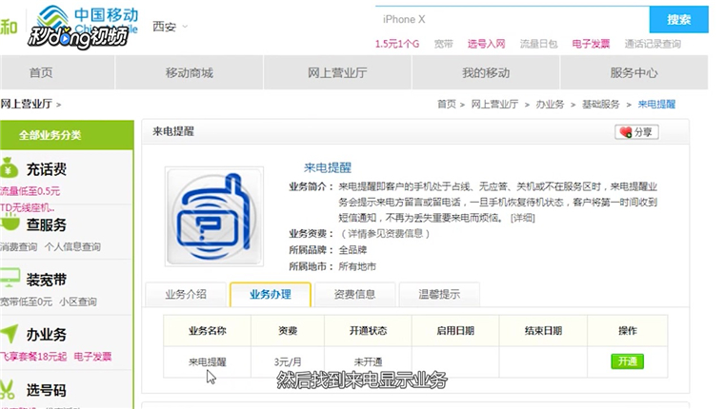
Task: Click the 网上营业厅 heading at left
Action: coord(26,104)
